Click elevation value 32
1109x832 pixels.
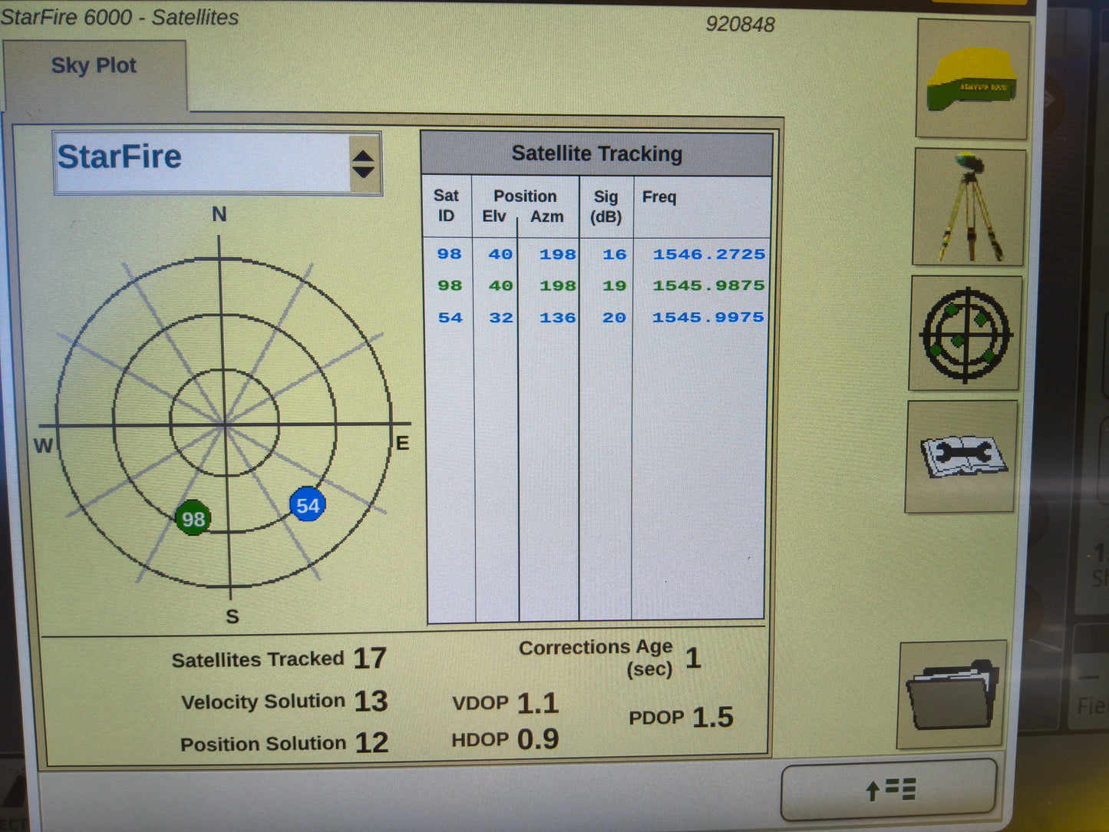(501, 317)
